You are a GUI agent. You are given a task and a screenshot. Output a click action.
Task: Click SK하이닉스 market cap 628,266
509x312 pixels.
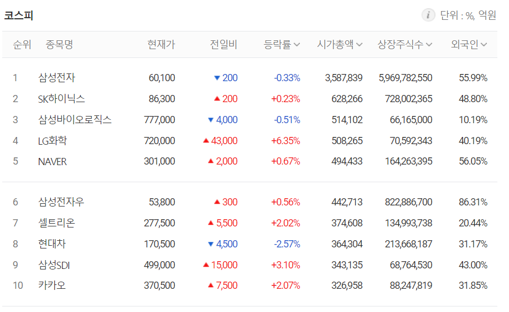347,99
